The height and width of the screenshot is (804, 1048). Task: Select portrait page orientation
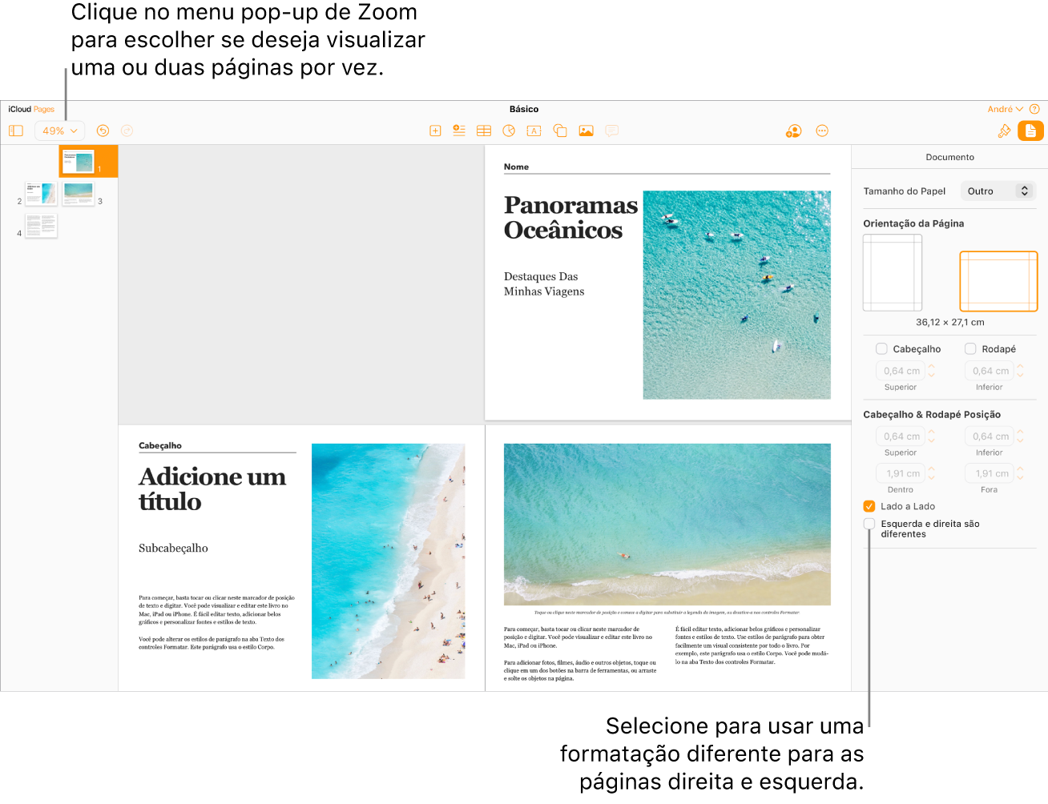click(892, 272)
